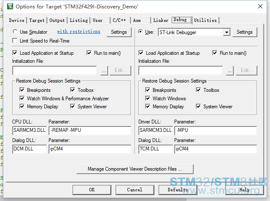Browse for ST-Link initialization file
The height and width of the screenshot is (201, 270).
(x=230, y=70)
